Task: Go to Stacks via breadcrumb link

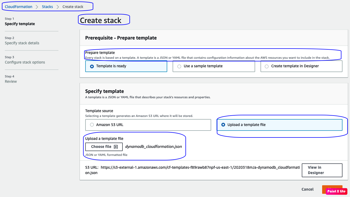Action: point(47,7)
